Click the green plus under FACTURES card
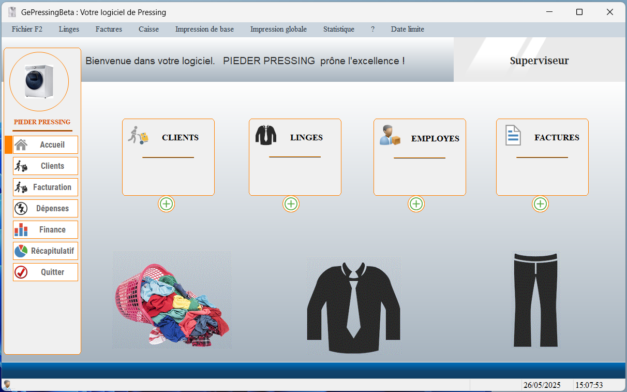This screenshot has width=627, height=392. (540, 204)
